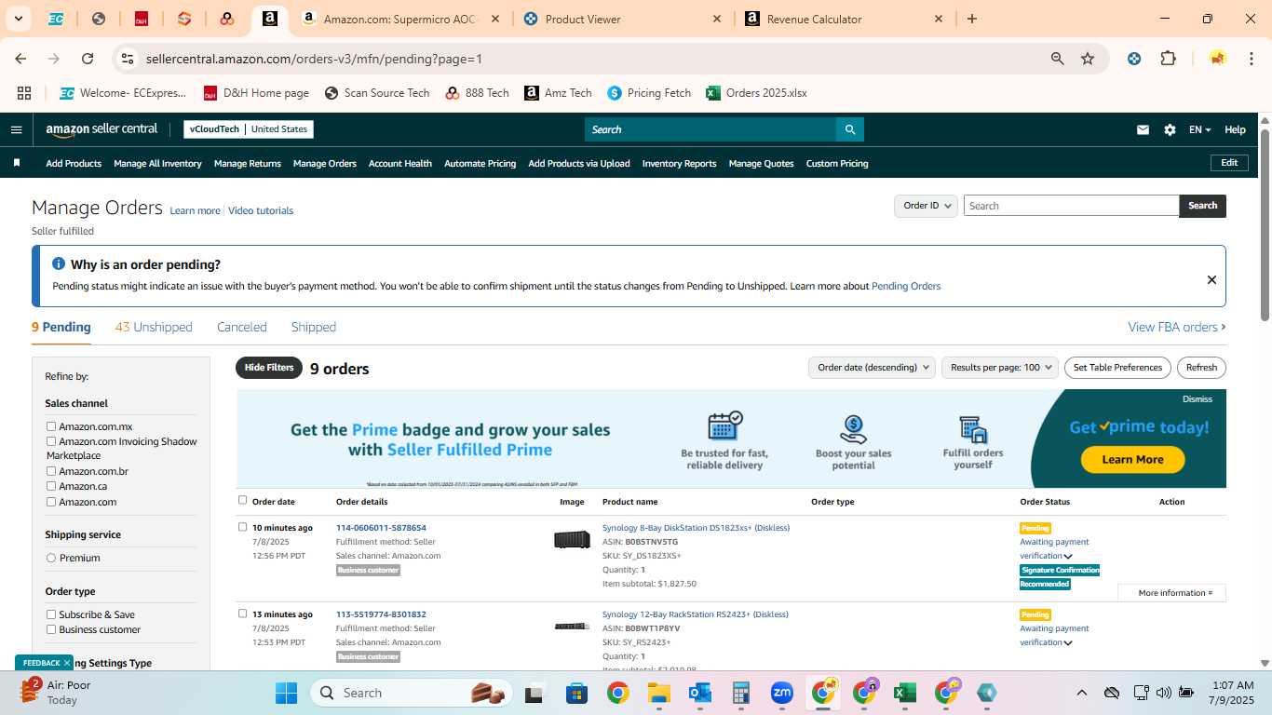Screen dimensions: 1272x715
Task: Open the settings gear icon
Action: pyautogui.click(x=1170, y=129)
